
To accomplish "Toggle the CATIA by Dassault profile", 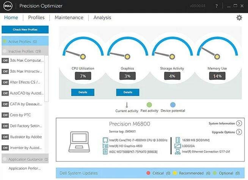I will click(5, 104).
